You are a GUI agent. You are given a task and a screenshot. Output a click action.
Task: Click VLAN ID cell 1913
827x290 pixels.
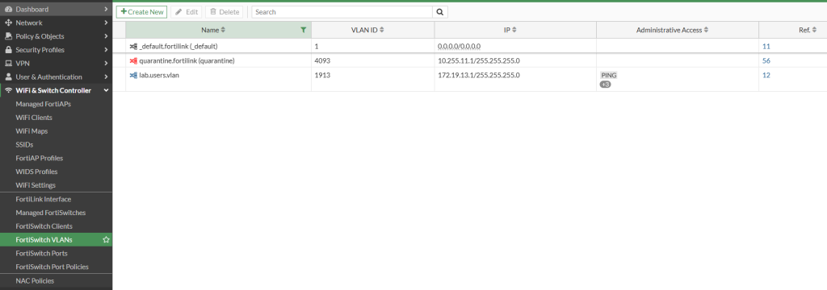point(322,75)
